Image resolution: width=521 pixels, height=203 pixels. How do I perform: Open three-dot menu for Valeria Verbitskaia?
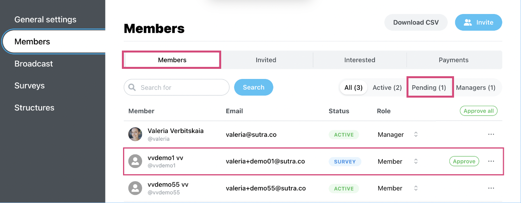491,135
